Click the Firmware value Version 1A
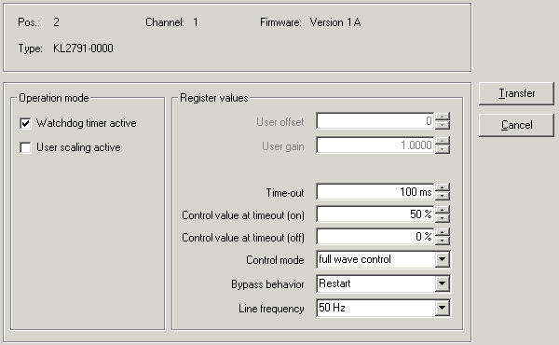Screen dimensions: 559x345 click(x=335, y=22)
